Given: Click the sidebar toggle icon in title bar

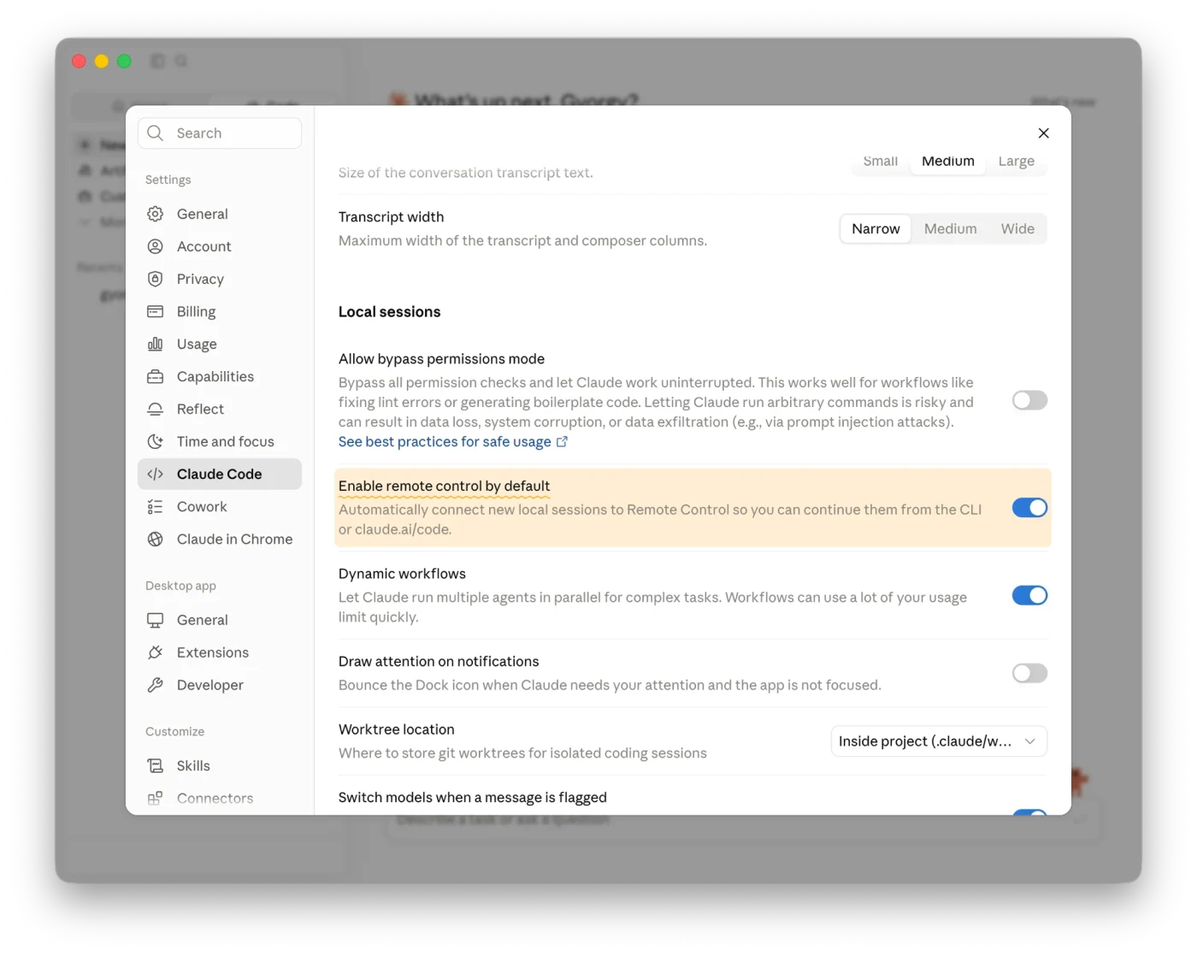Looking at the screenshot, I should coord(157,61).
